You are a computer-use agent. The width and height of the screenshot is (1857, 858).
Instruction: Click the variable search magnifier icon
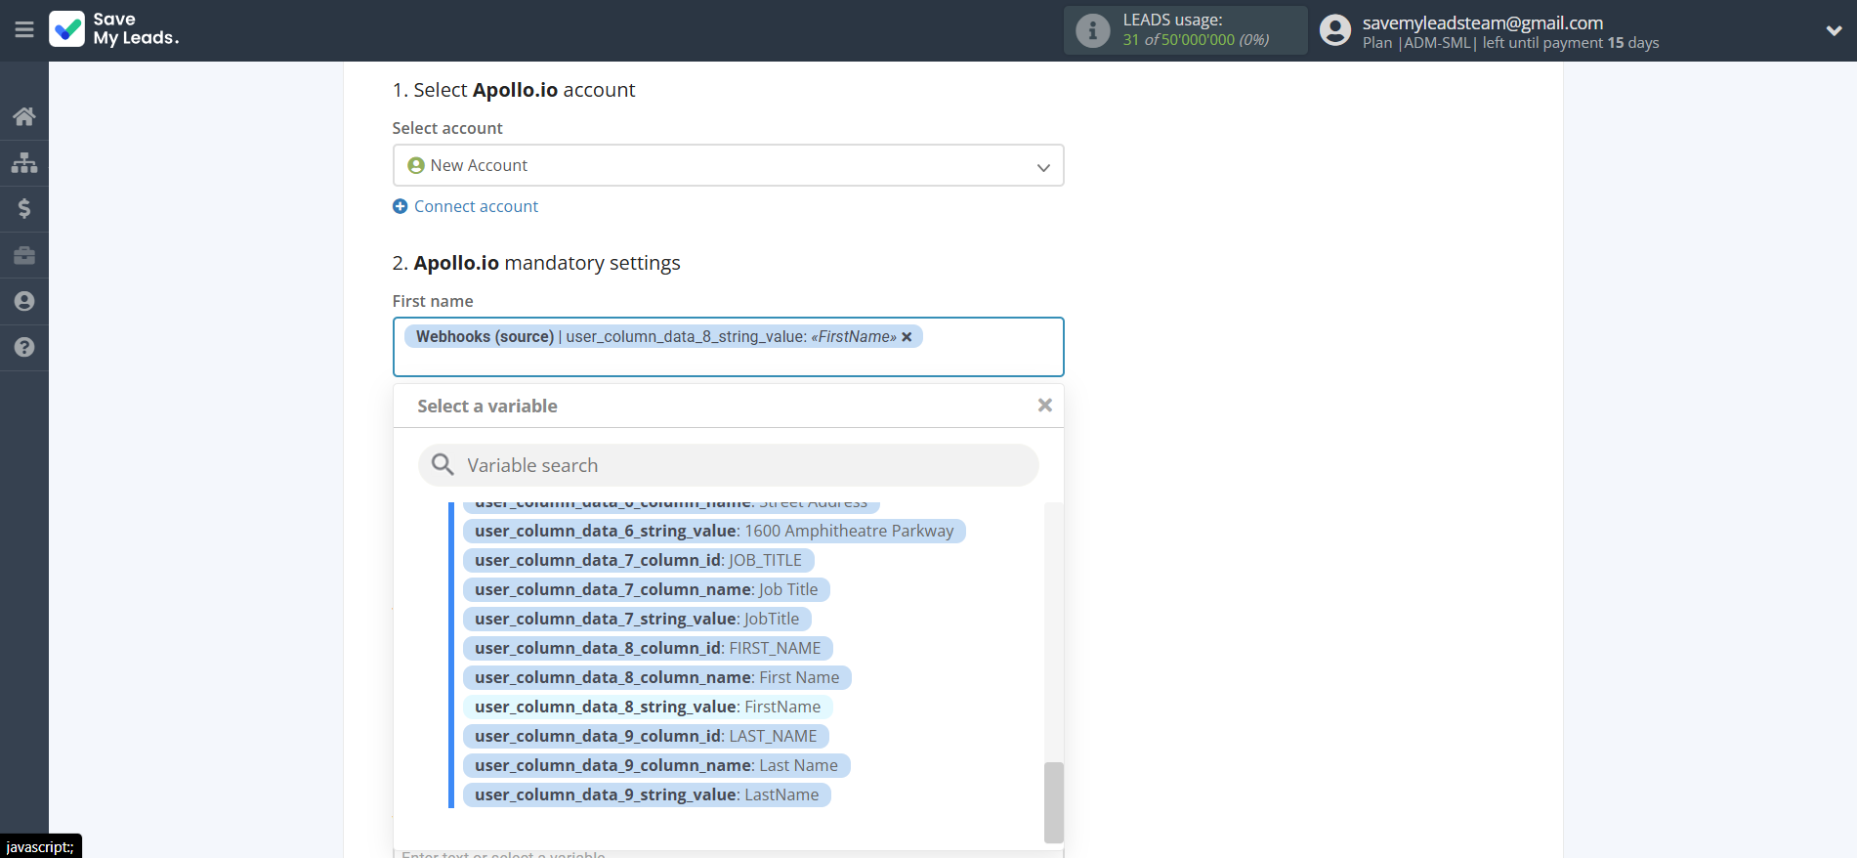[443, 464]
